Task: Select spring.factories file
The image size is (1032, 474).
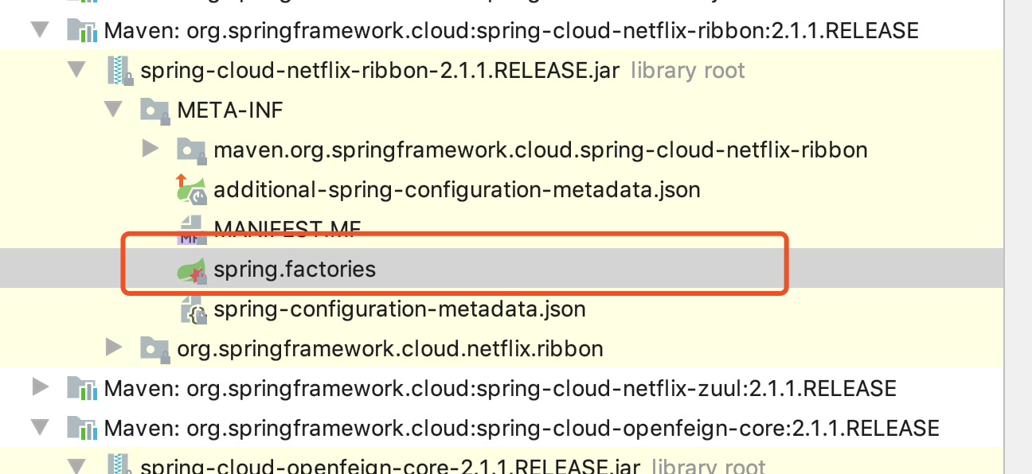Action: click(294, 270)
